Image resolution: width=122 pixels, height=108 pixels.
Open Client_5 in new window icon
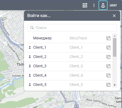click(x=108, y=85)
